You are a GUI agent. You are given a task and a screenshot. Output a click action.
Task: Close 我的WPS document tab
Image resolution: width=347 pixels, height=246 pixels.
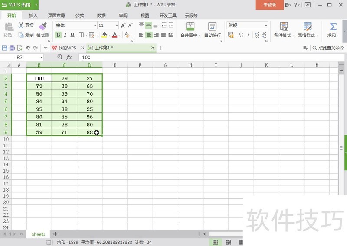[x=82, y=48]
